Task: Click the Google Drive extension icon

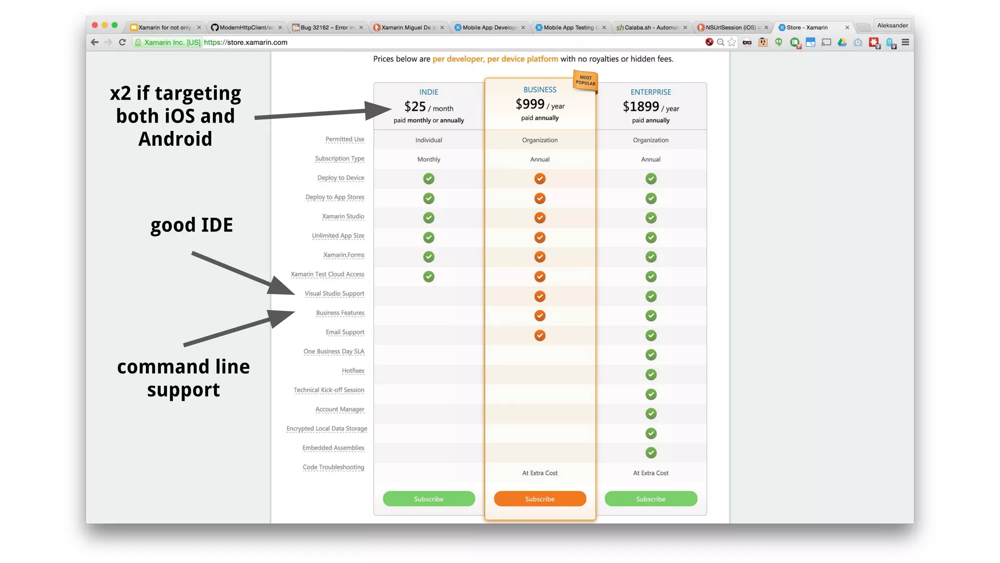Action: 842,43
